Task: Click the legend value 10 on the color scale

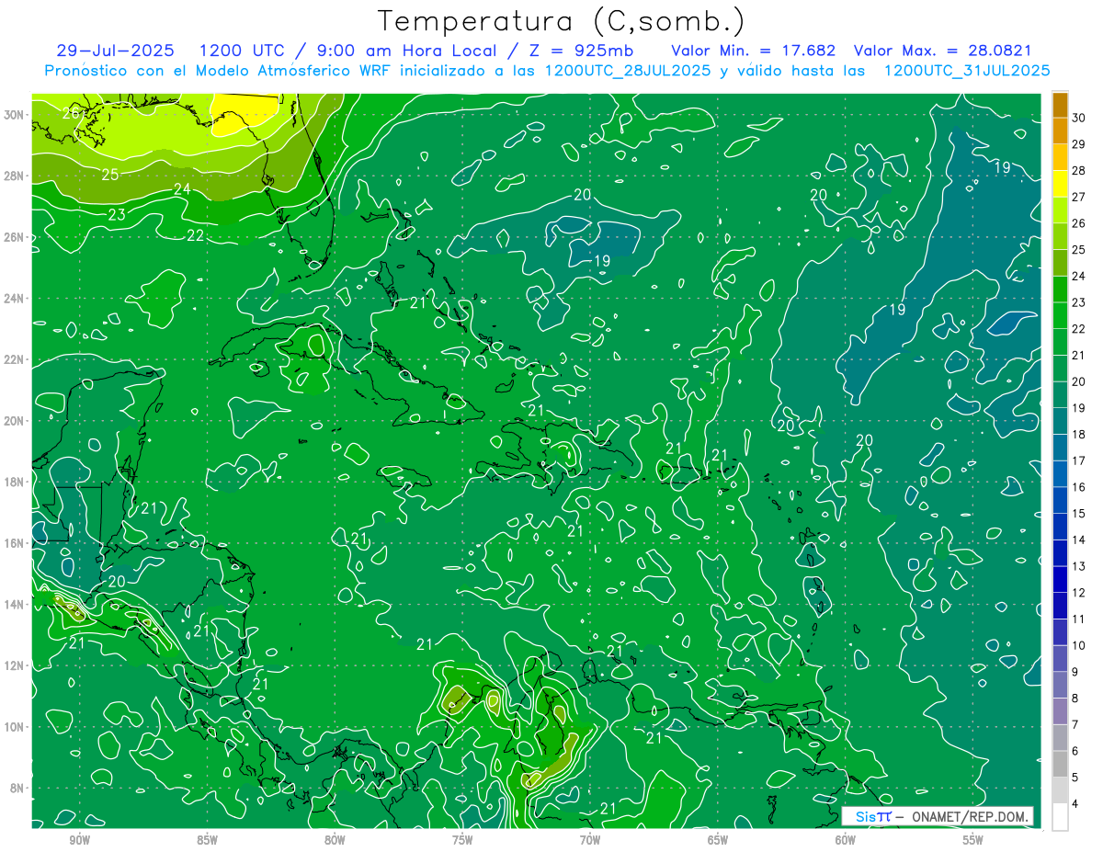Action: pyautogui.click(x=1079, y=645)
